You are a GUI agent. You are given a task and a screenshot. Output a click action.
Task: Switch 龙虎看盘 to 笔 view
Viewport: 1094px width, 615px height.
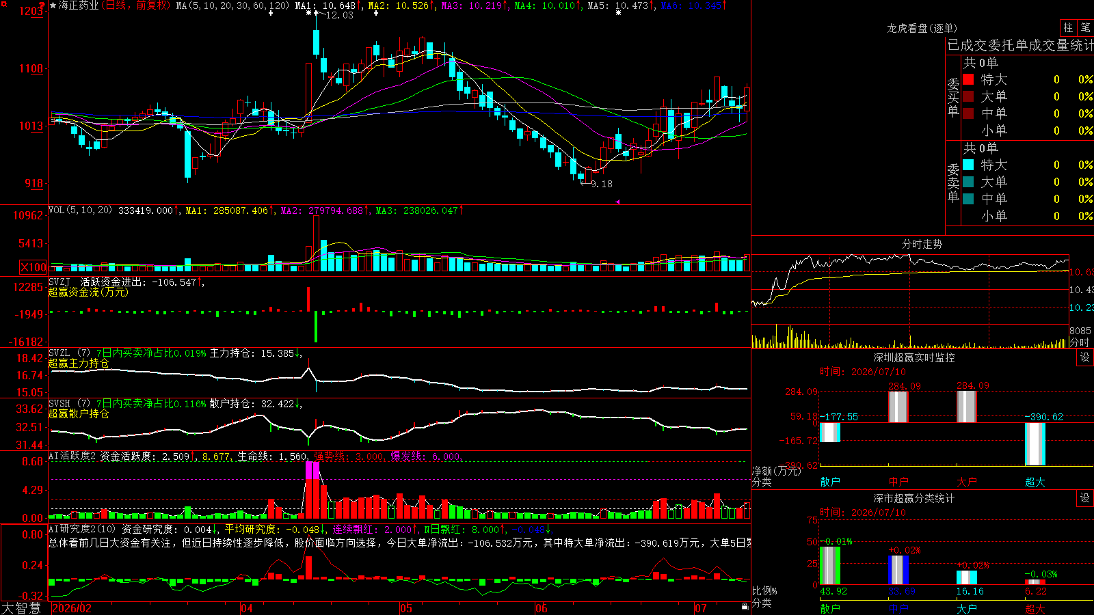tap(1085, 28)
